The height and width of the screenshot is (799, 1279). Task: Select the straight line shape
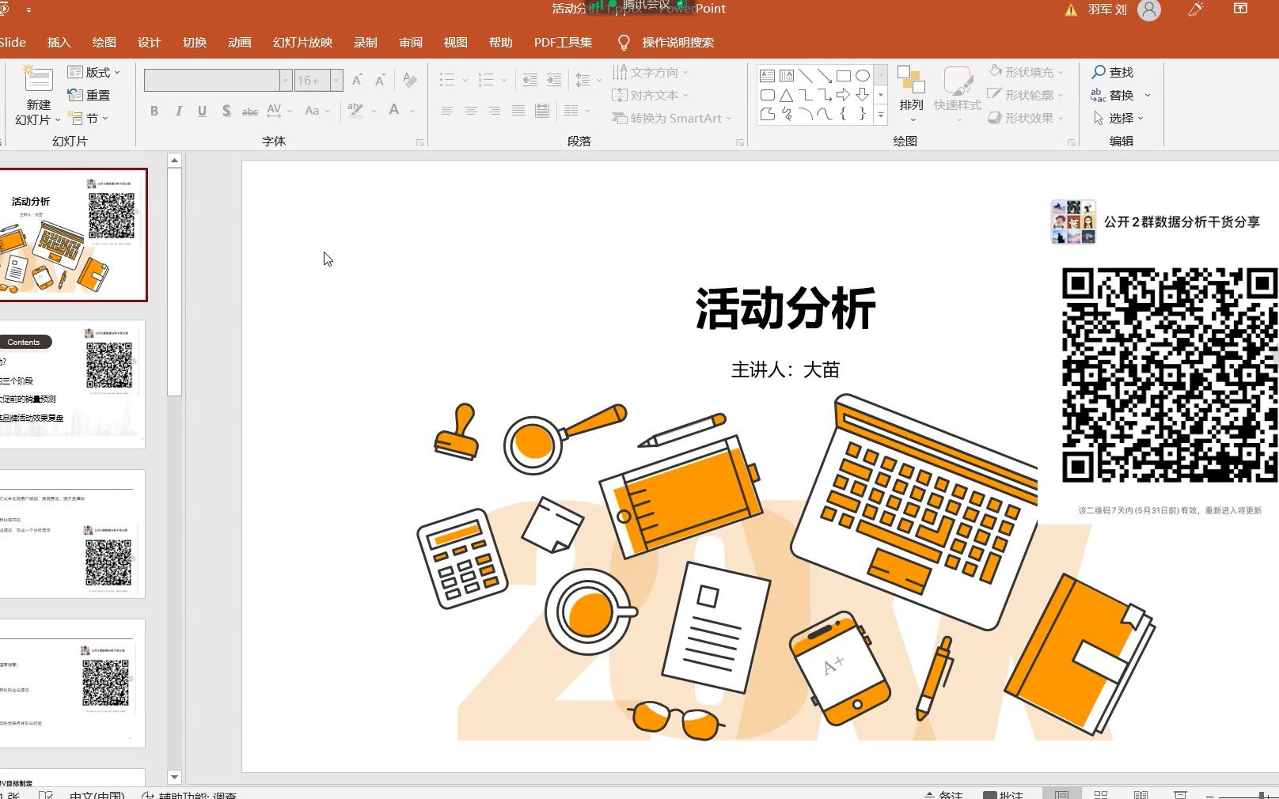pos(806,76)
